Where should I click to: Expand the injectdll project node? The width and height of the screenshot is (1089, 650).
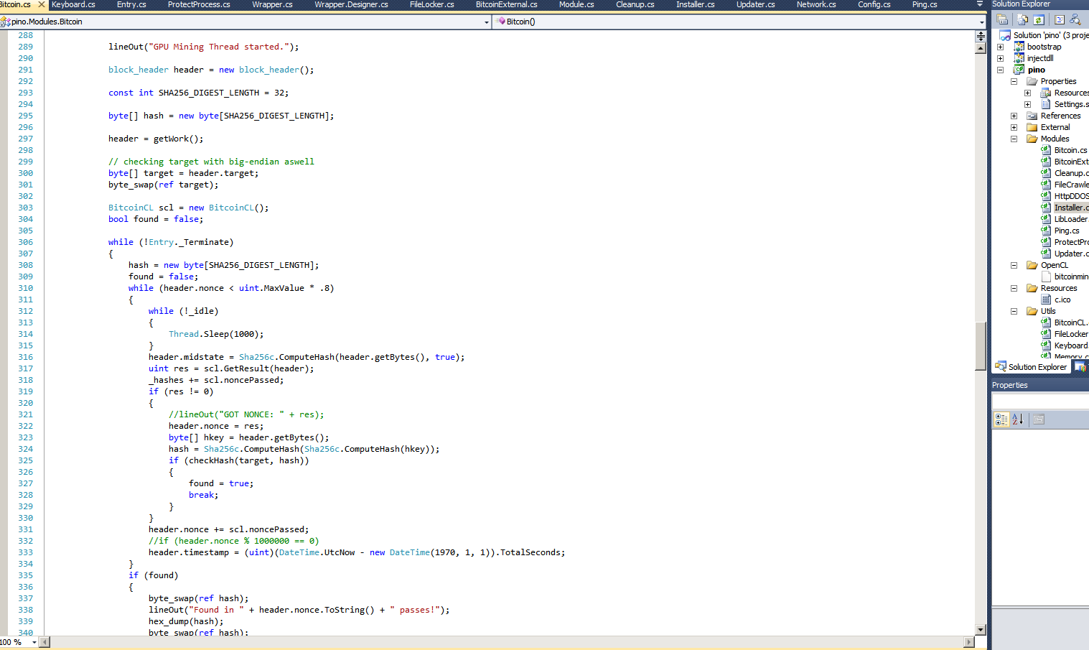click(1000, 58)
